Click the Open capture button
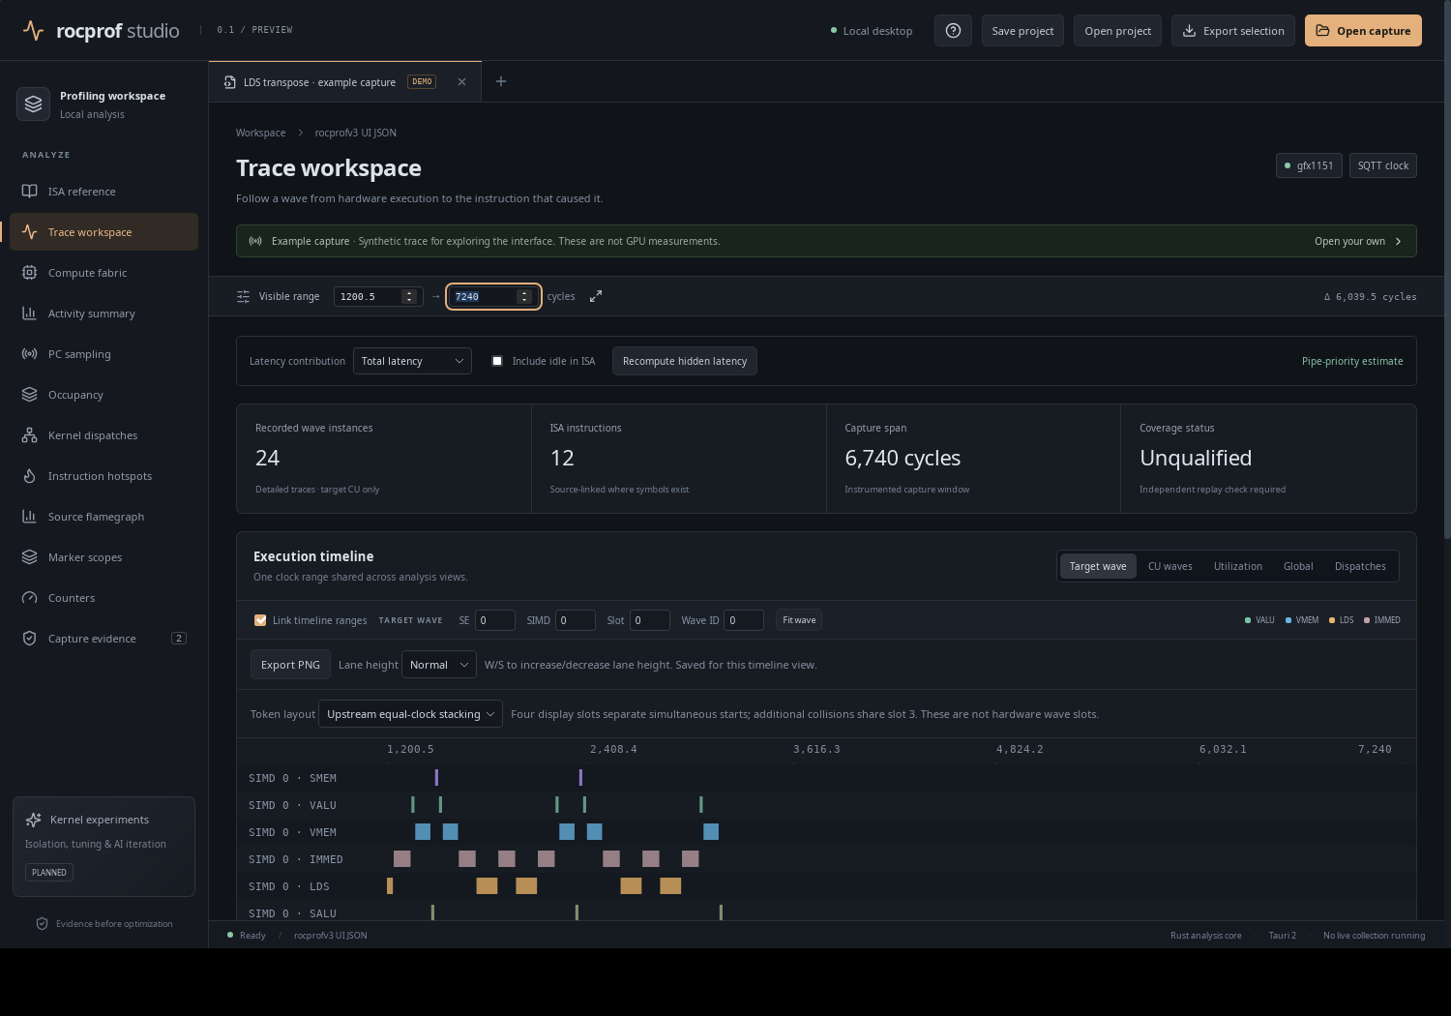The image size is (1451, 1016). click(1363, 31)
